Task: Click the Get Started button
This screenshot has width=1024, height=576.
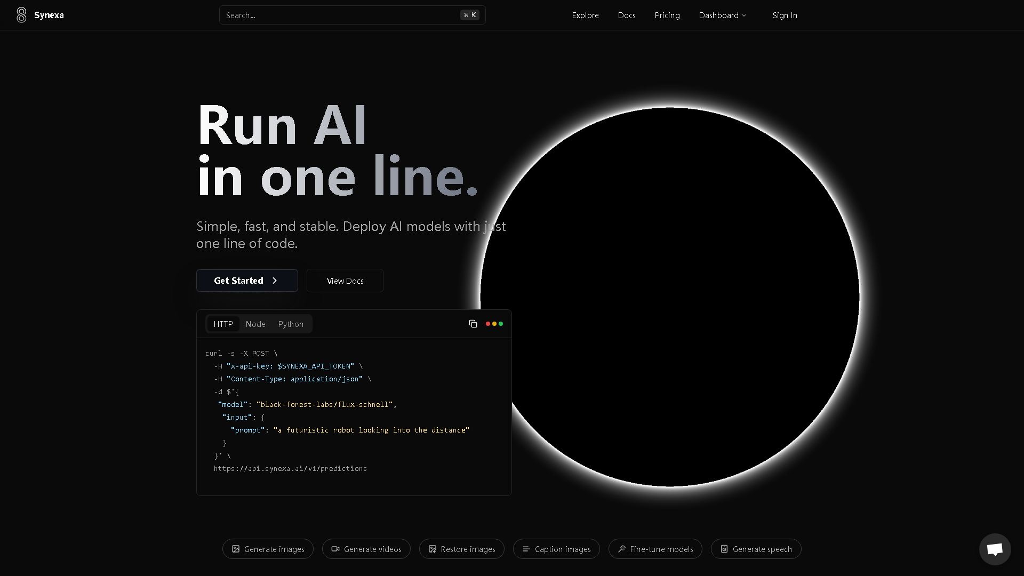Action: point(246,280)
